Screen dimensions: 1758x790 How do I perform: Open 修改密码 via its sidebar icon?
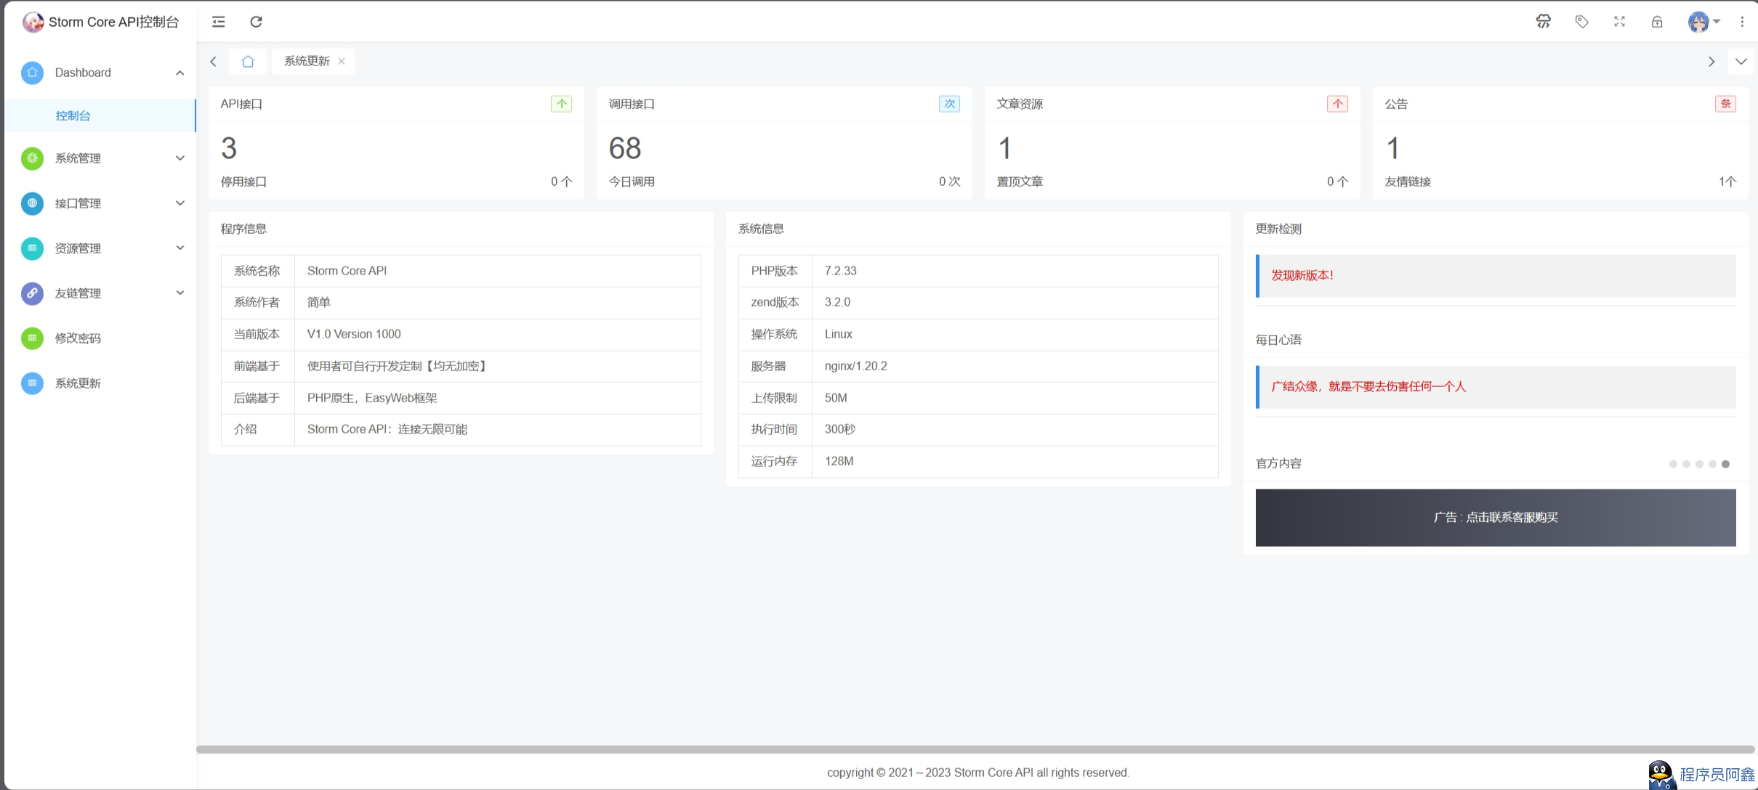pyautogui.click(x=31, y=338)
